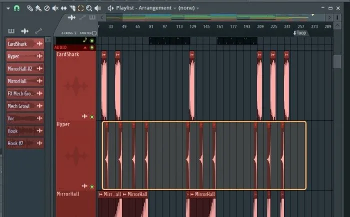Screen dimensions: 350x217
Task: Open the (none) pattern dropdown
Action: click(x=188, y=8)
